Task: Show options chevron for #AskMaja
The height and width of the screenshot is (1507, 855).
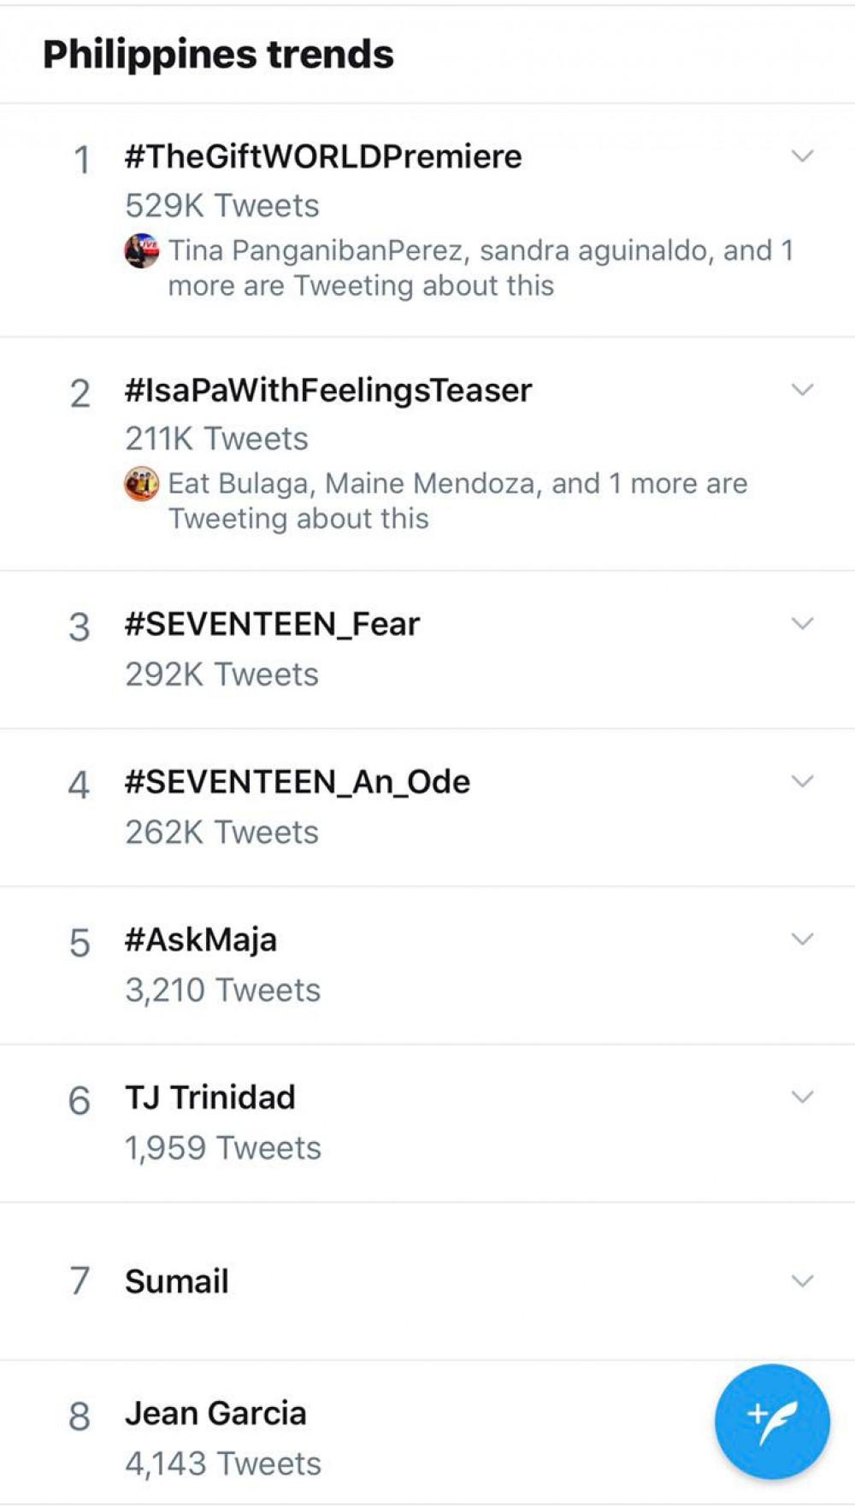Action: click(802, 939)
